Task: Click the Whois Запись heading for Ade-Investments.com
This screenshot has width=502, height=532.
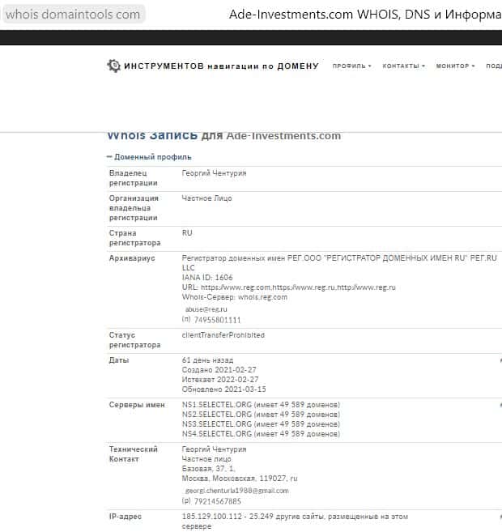Action: (x=223, y=136)
